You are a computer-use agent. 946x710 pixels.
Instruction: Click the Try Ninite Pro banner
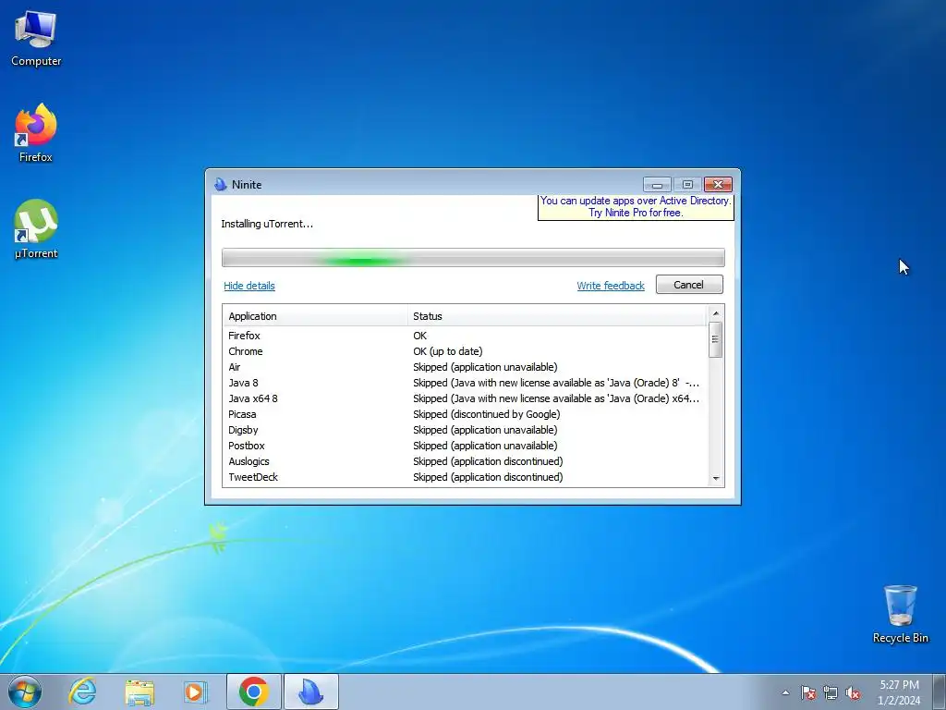[636, 207]
